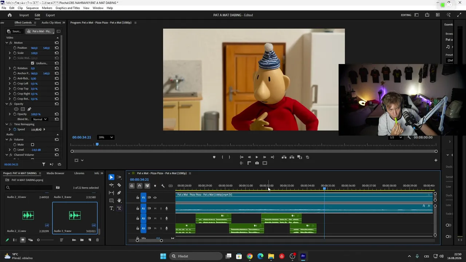Hide the V1 track with eye icon
This screenshot has height=262, width=466.
(x=155, y=198)
